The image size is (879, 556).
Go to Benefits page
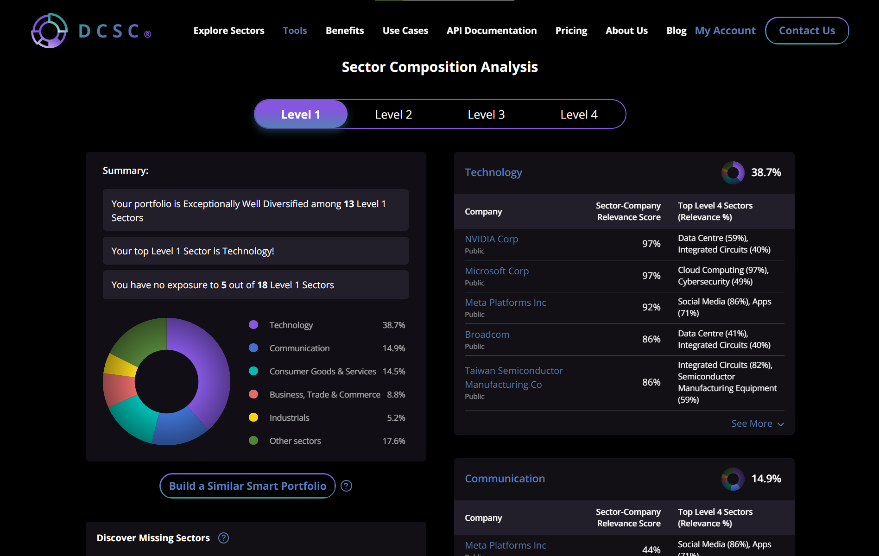click(345, 31)
